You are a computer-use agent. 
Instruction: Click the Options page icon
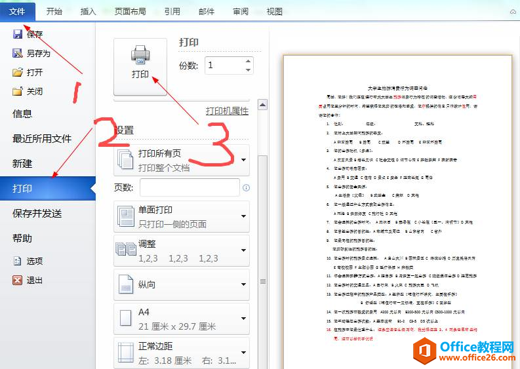[17, 262]
